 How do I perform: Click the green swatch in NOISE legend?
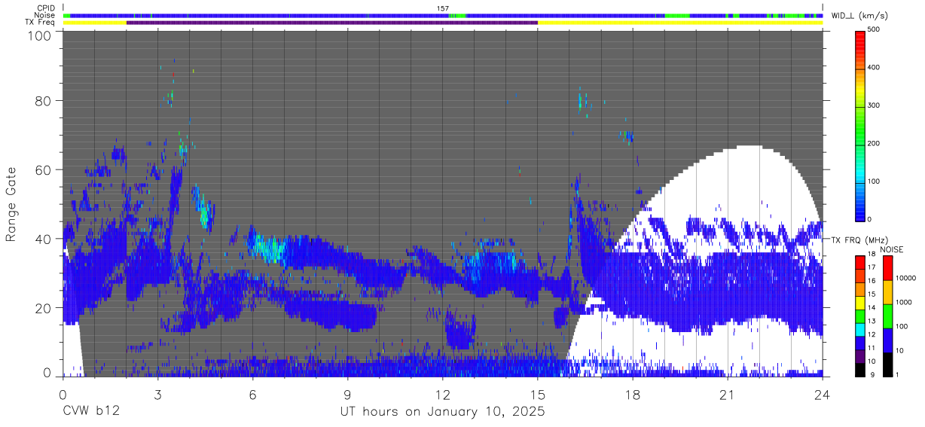point(887,316)
